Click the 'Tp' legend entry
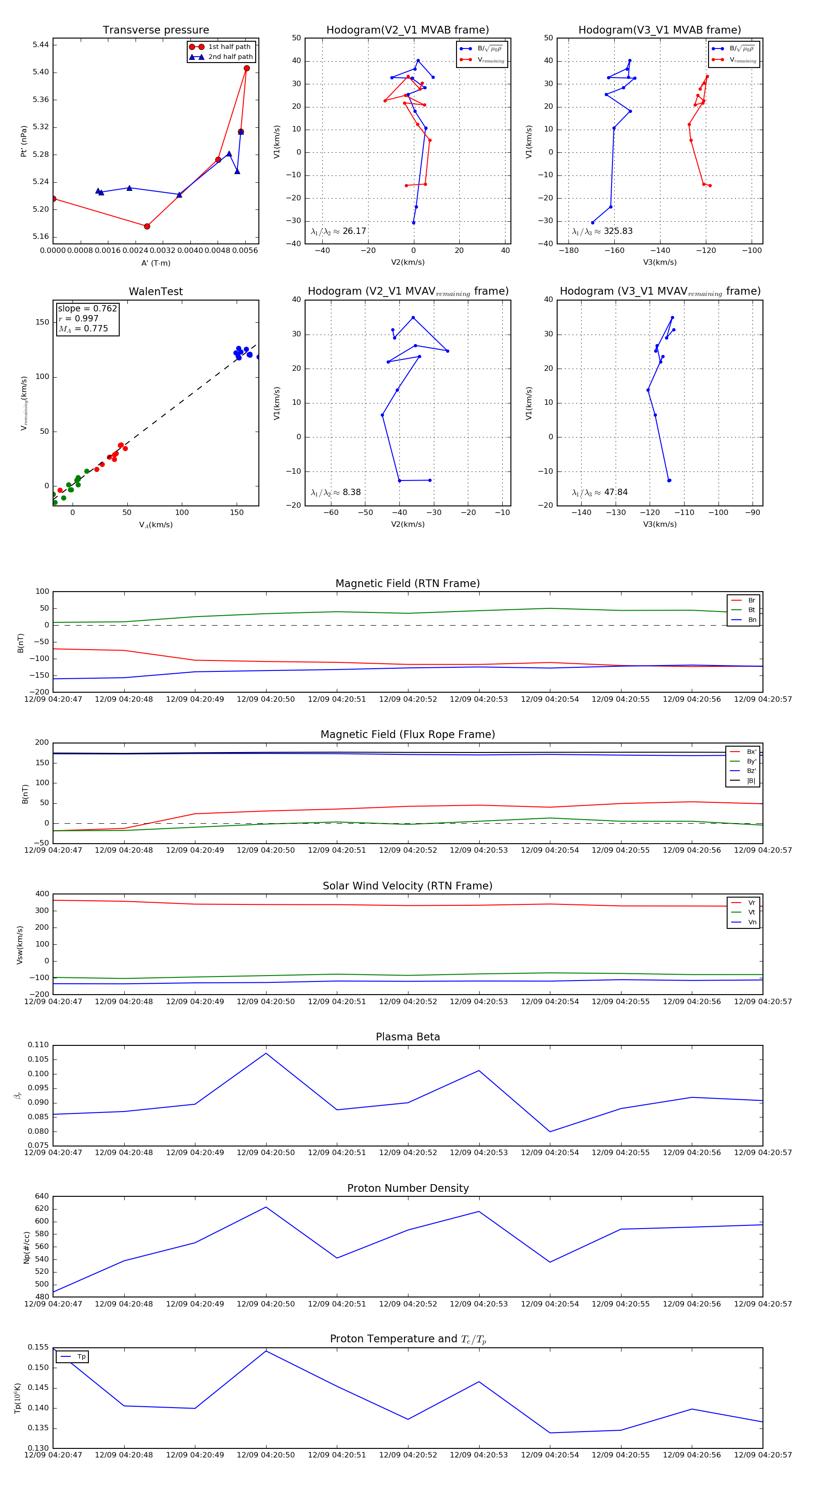The image size is (816, 1496). (x=73, y=1357)
